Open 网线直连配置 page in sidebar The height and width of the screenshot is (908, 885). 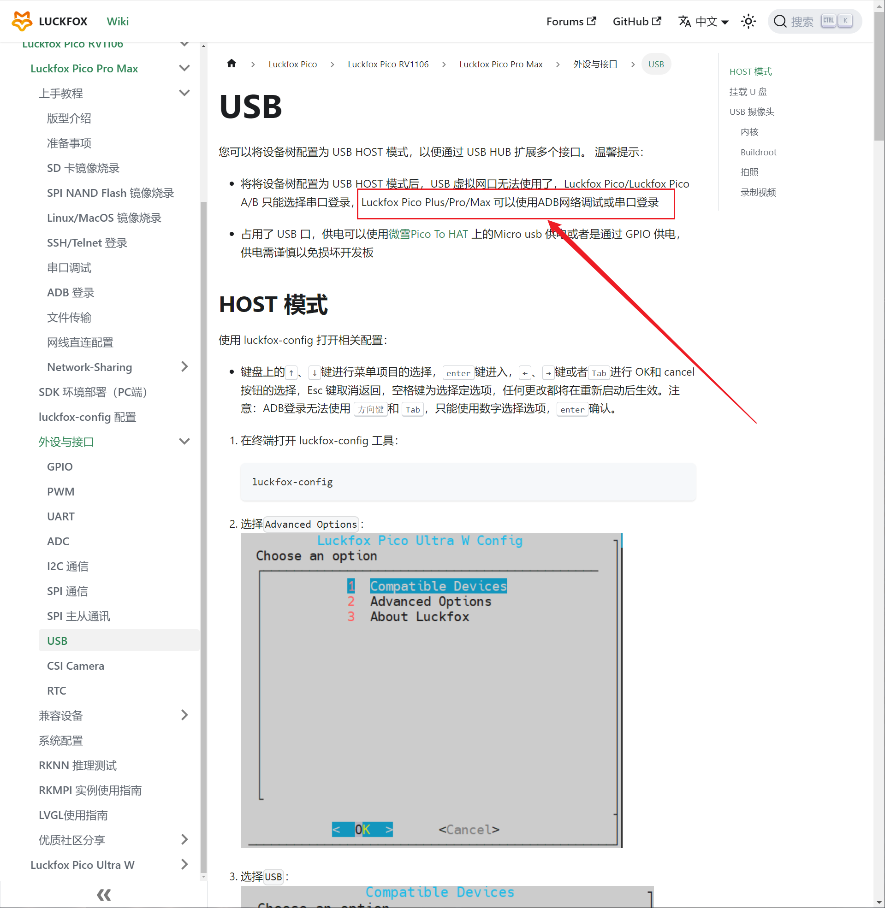click(x=80, y=342)
